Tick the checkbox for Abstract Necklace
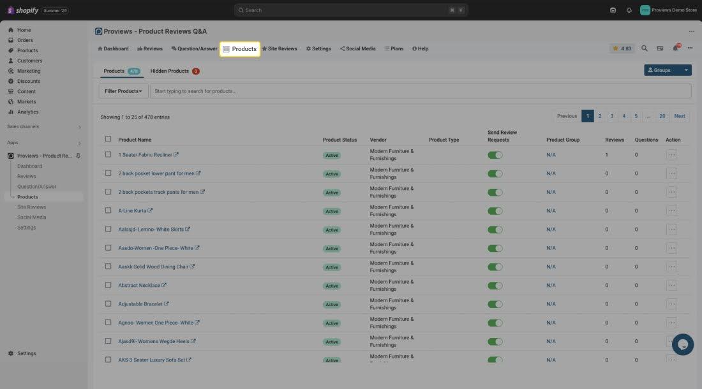The image size is (702, 389). click(x=108, y=285)
